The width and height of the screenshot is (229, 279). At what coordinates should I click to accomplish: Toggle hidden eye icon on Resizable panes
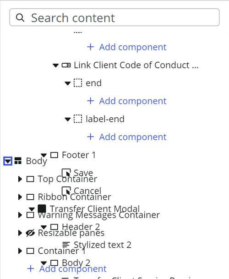point(30,233)
